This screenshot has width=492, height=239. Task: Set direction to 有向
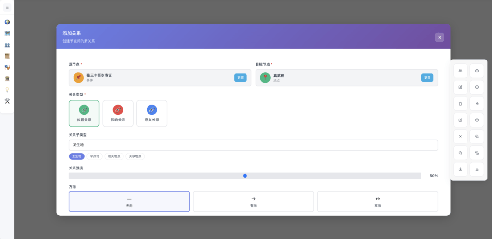[x=253, y=202]
